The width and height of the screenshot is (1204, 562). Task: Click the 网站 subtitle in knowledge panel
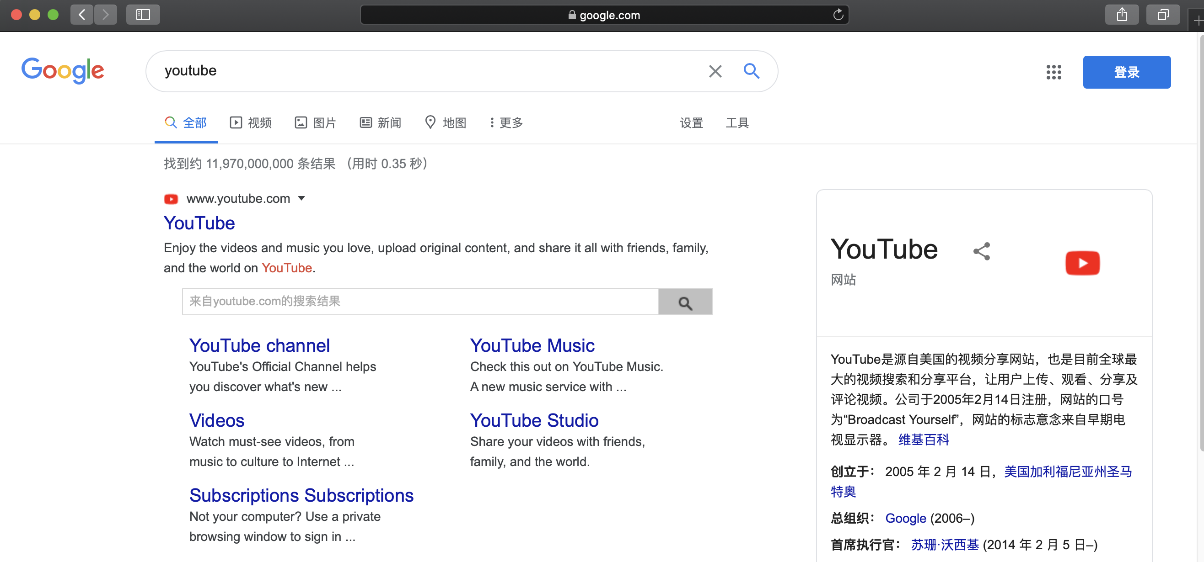pos(843,280)
